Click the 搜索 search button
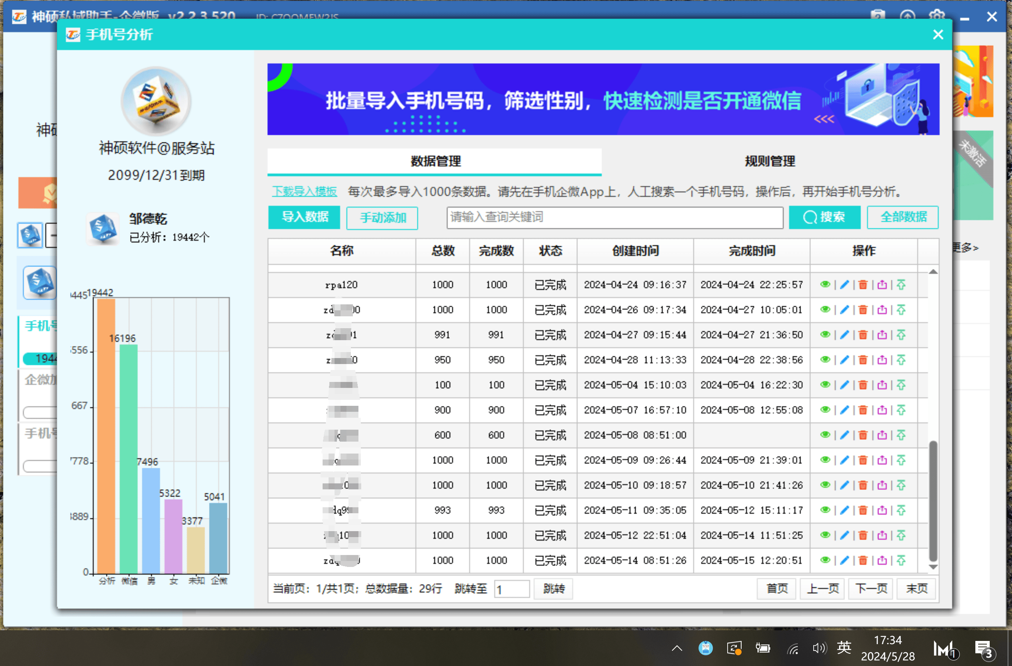1012x666 pixels. coord(825,218)
